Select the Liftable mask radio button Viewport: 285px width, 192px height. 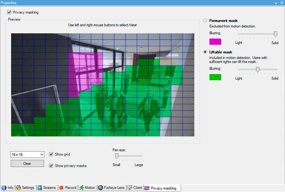205,52
